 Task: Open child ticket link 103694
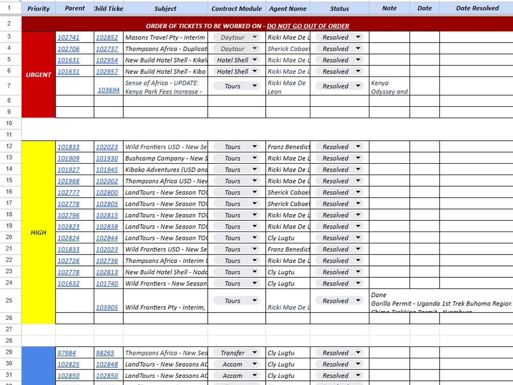(x=109, y=90)
